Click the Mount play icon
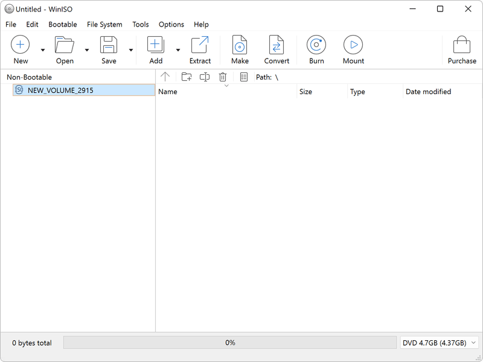The width and height of the screenshot is (483, 362). click(x=353, y=45)
